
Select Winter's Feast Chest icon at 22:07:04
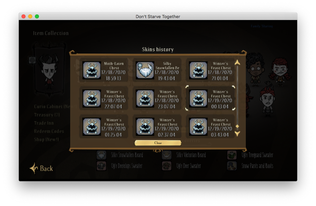[92, 98]
